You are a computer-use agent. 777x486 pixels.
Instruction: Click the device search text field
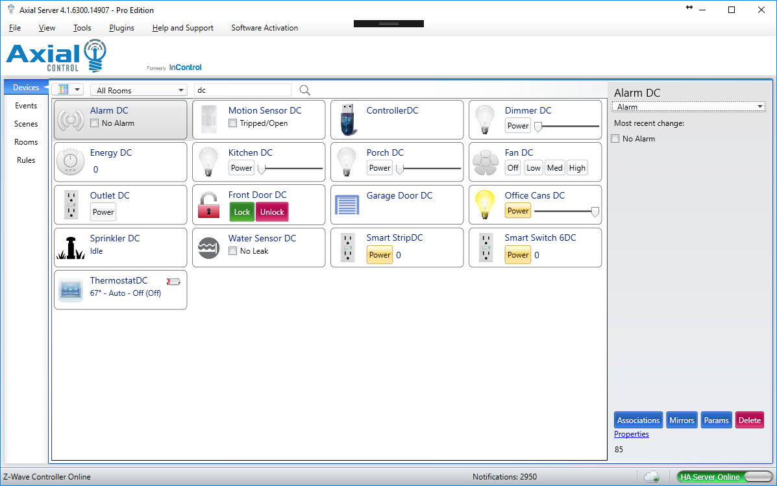[242, 90]
